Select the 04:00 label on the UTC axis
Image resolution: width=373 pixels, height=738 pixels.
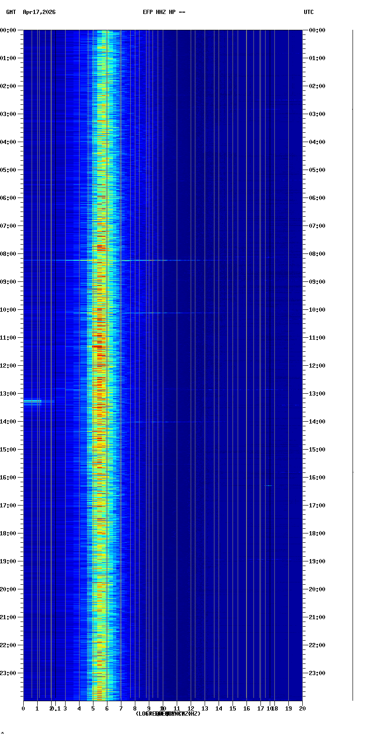point(317,142)
